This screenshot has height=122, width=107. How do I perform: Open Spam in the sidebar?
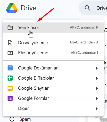[25, 119]
